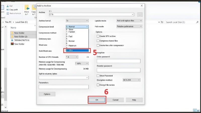Viewport: 201px width, 113px height.
Task: Open the Update mode dropdown
Action: [129, 21]
